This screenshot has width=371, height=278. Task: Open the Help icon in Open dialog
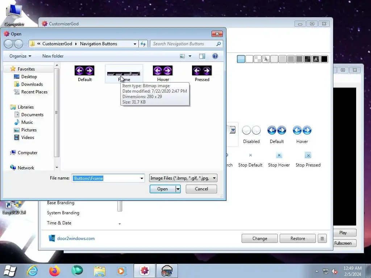tap(215, 56)
